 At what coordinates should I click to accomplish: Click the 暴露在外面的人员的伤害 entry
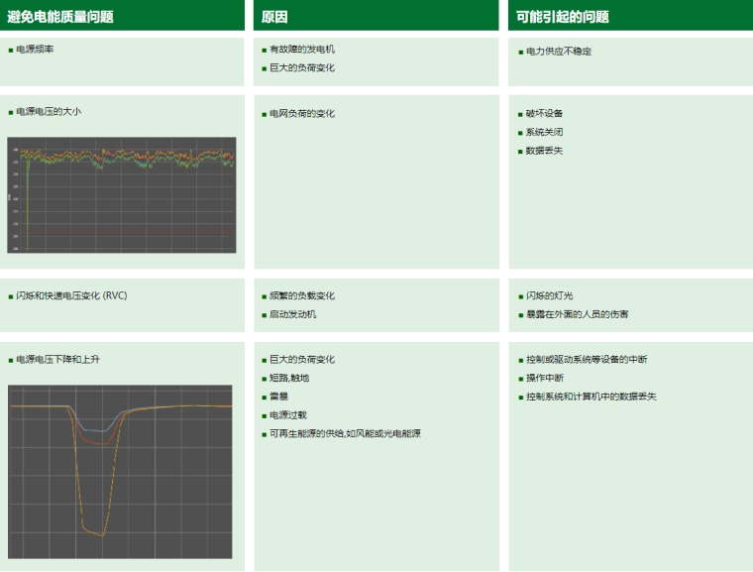[577, 314]
